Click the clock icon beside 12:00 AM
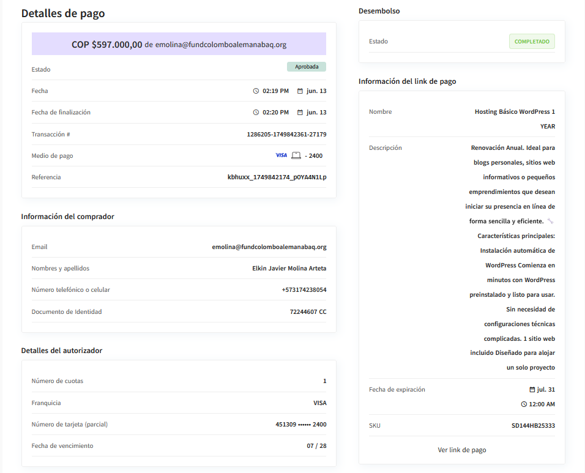This screenshot has height=473, width=585. pyautogui.click(x=524, y=404)
